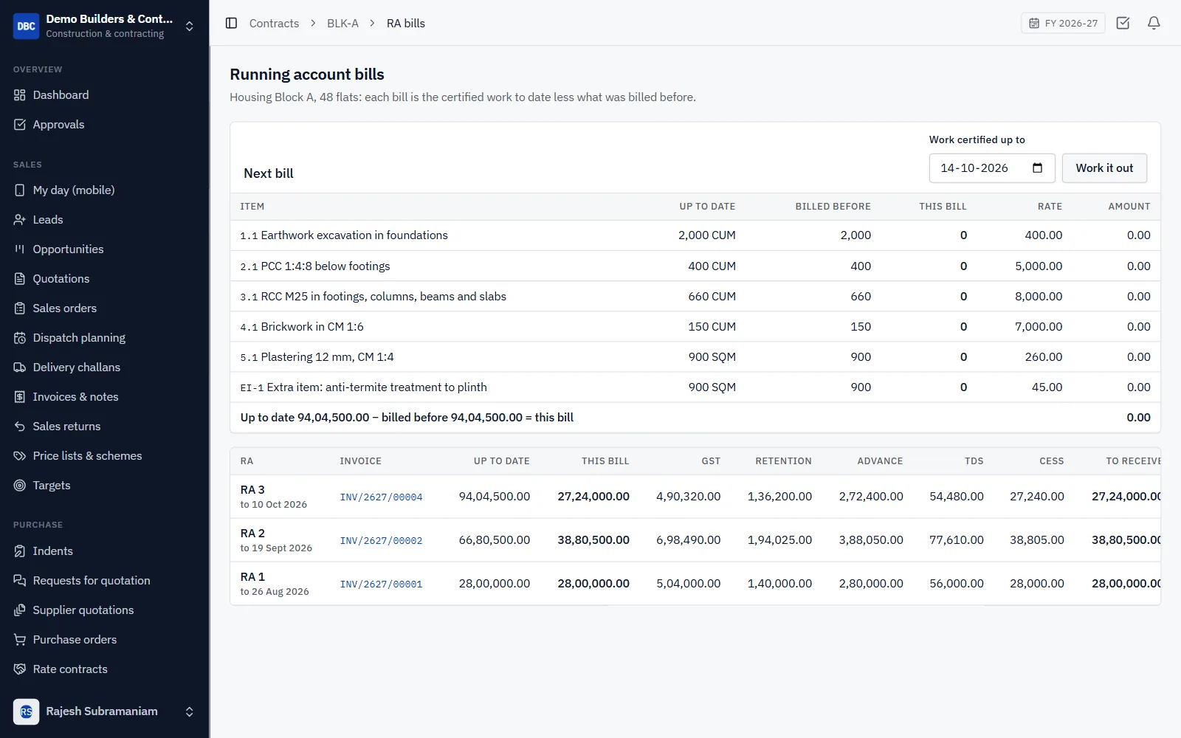Open the calendar picker in date field

[1037, 168]
